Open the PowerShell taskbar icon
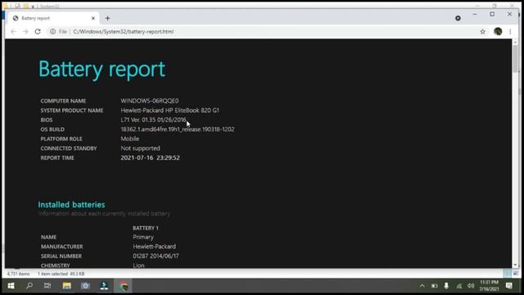This screenshot has width=524, height=295. pos(104,286)
